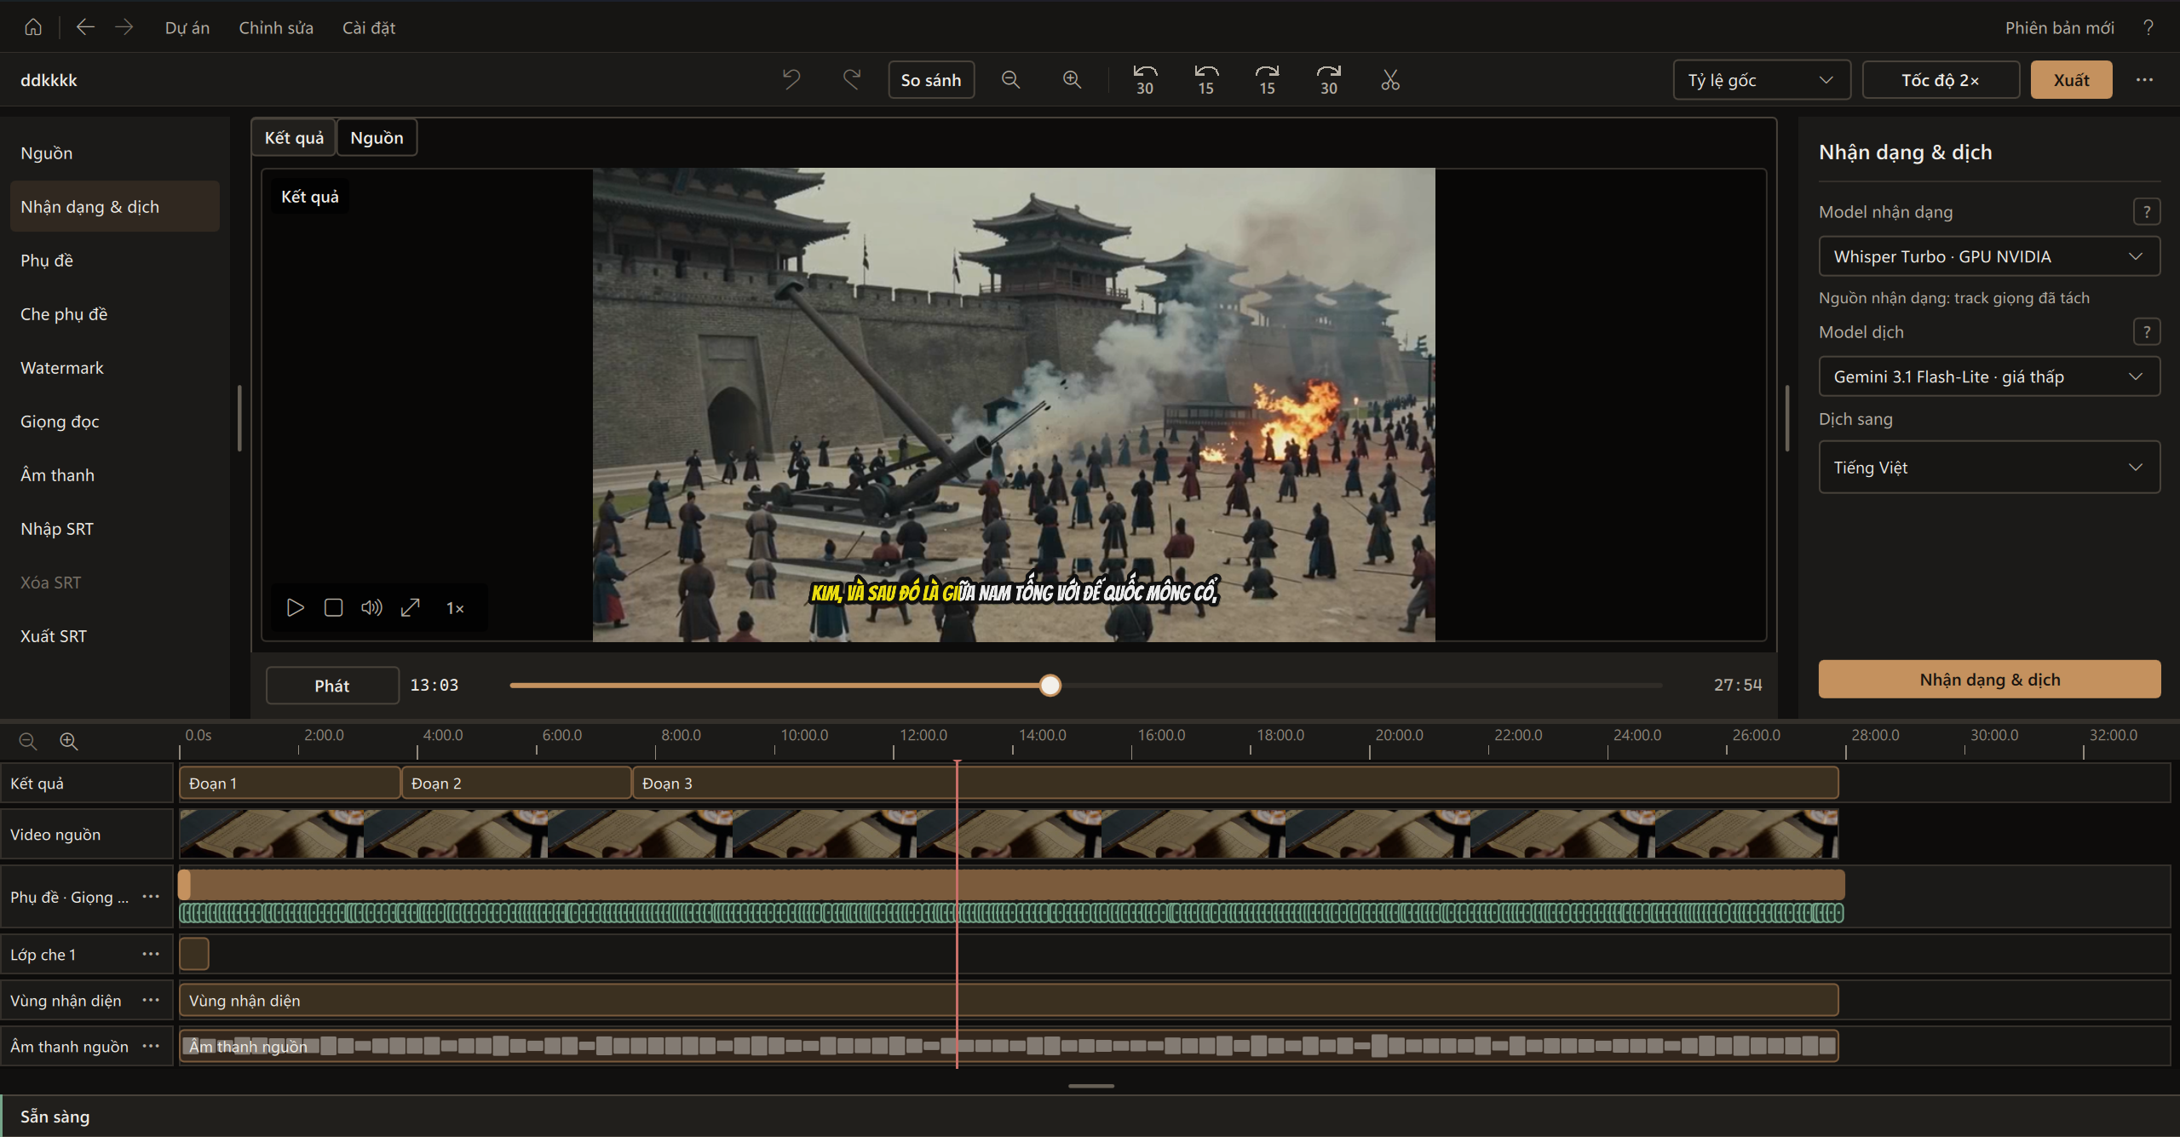
Task: Zoom out the timeline
Action: [28, 741]
